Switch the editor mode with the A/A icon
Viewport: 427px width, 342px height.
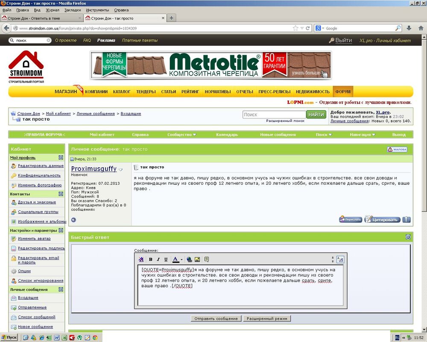pos(340,259)
